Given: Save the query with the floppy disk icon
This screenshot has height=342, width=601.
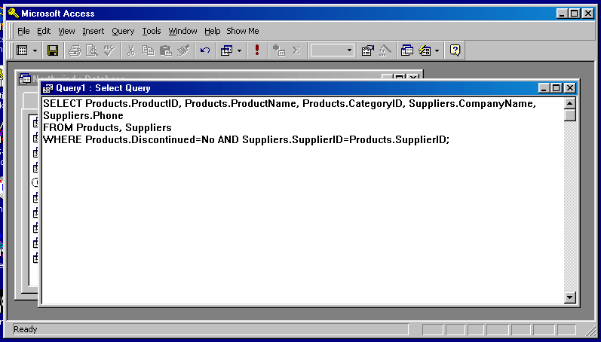Looking at the screenshot, I should (53, 50).
